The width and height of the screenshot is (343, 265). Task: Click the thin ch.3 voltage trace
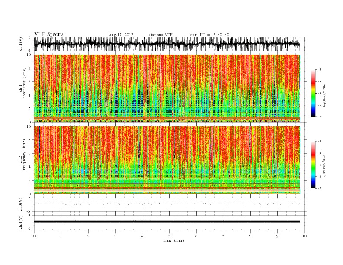pos(167,204)
